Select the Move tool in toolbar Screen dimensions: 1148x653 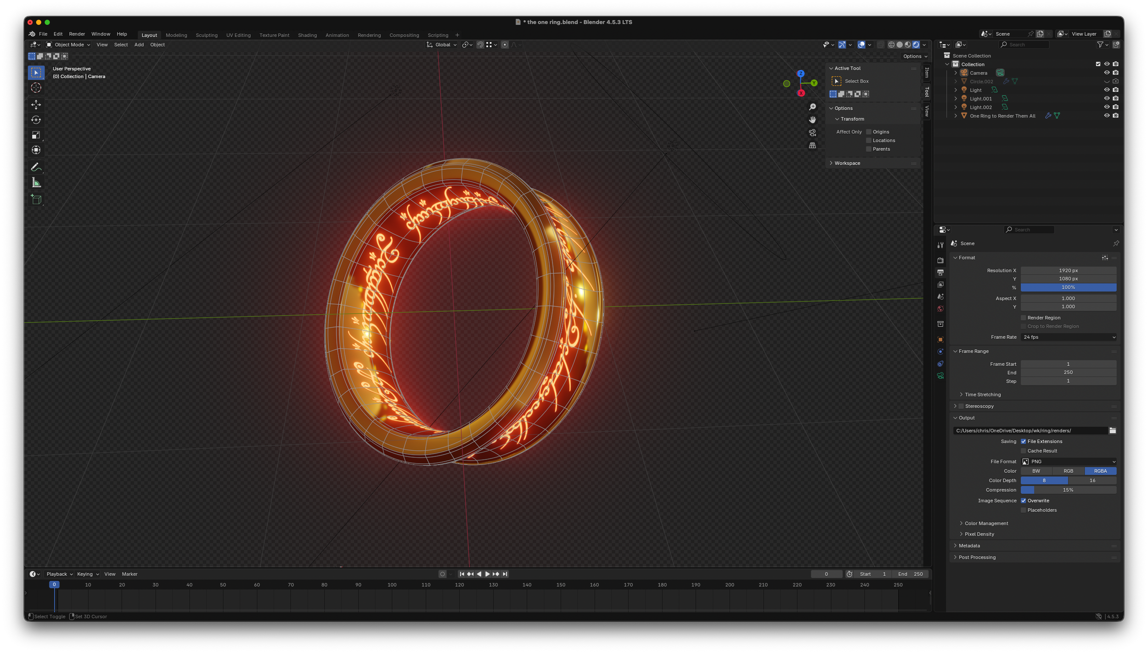pos(36,105)
